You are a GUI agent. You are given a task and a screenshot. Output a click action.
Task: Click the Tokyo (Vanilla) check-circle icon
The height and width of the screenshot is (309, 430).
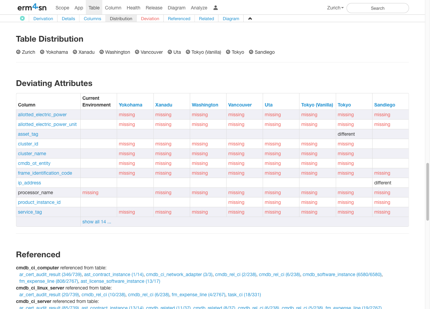[188, 52]
